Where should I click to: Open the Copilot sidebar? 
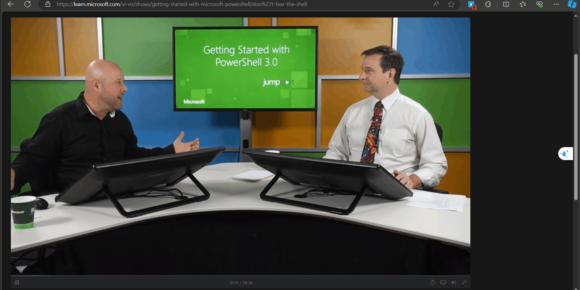point(572,4)
